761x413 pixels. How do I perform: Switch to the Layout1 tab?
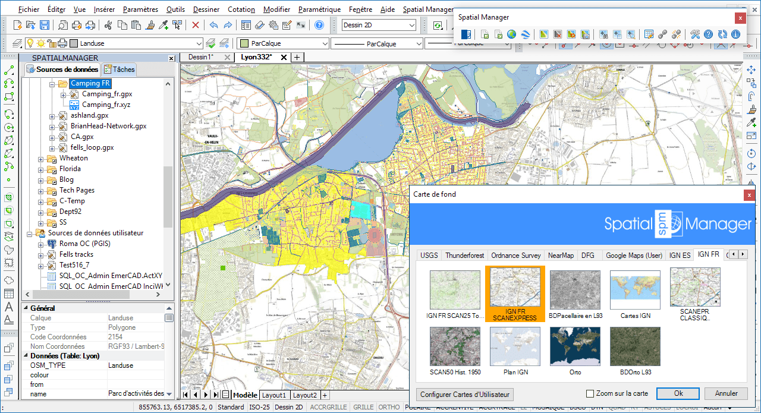tap(274, 395)
